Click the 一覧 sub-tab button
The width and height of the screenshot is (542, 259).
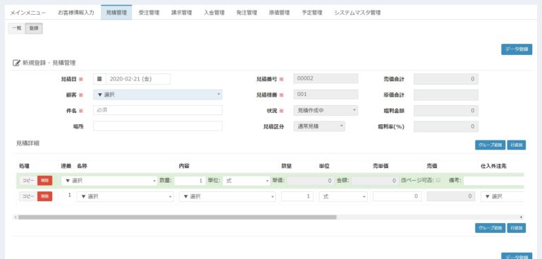coord(17,28)
